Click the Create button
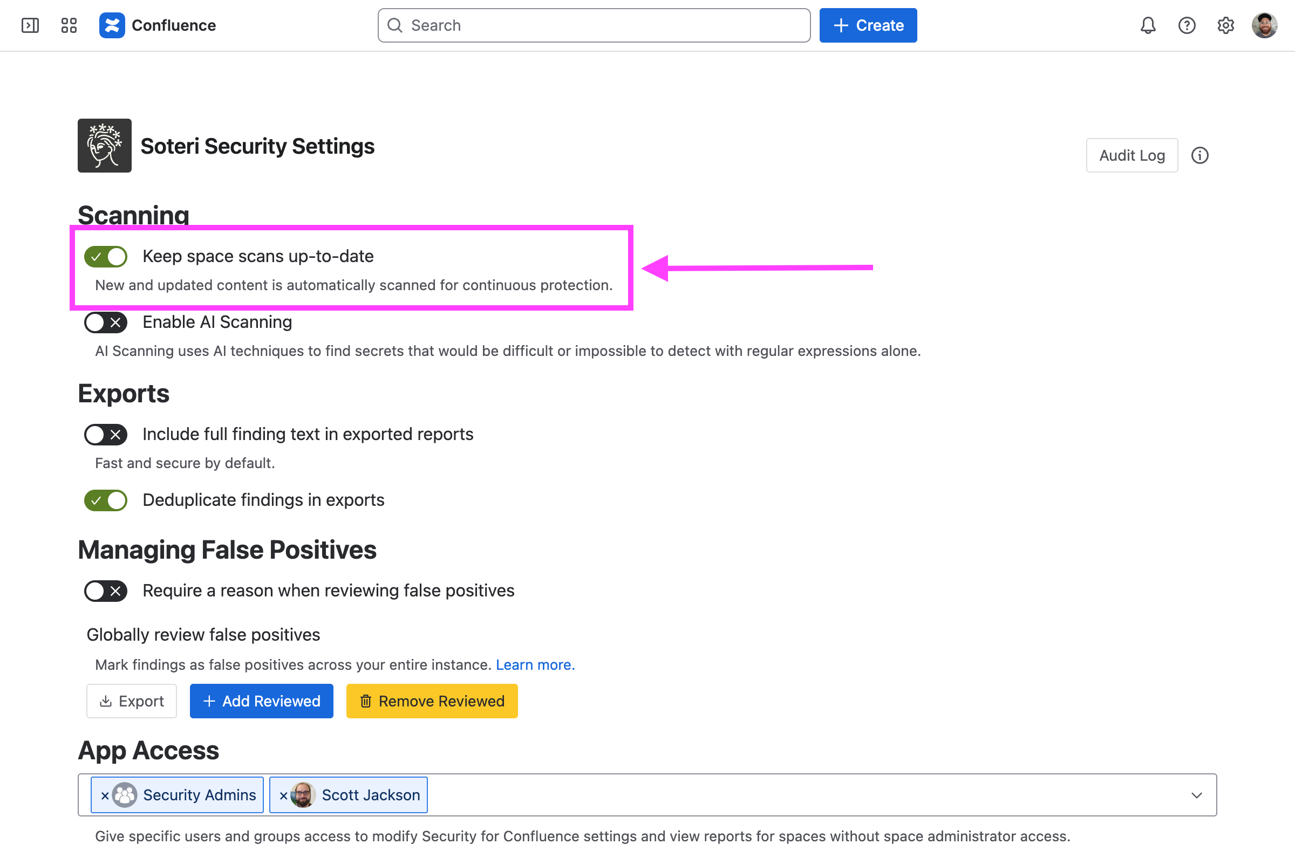Image resolution: width=1295 pixels, height=865 pixels. [868, 25]
